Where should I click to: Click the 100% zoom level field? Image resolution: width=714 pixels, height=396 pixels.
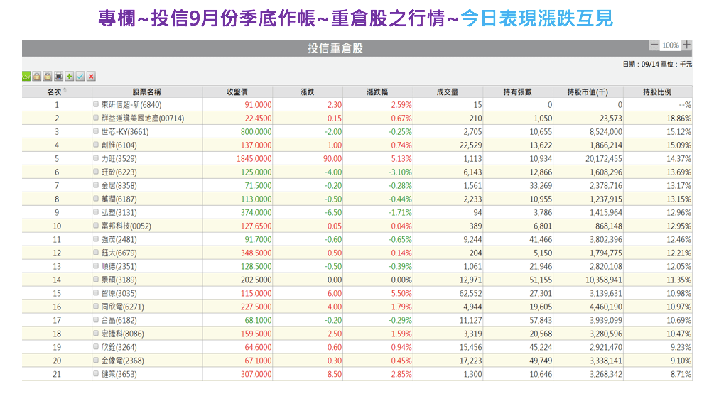click(670, 45)
